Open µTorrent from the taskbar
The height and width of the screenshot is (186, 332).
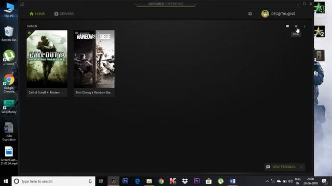tap(220, 181)
